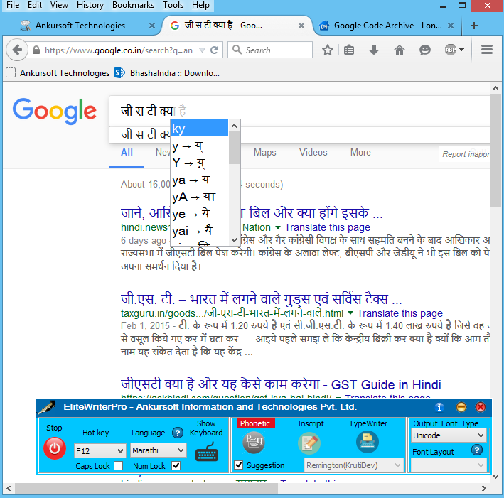Switch to Ankursoft Technologies tab
The image size is (504, 498).
click(80, 26)
